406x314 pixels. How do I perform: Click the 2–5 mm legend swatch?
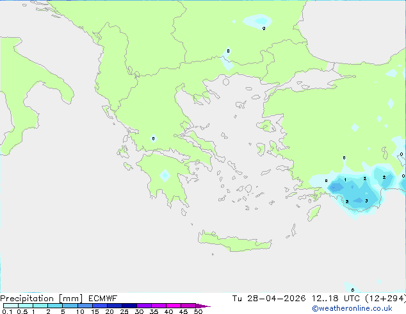[x=55, y=306]
